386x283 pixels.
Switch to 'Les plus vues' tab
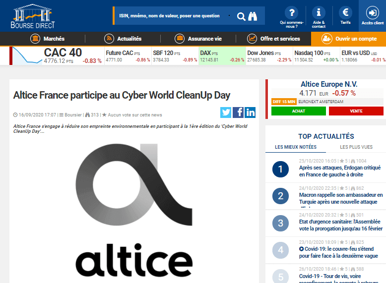click(x=356, y=147)
